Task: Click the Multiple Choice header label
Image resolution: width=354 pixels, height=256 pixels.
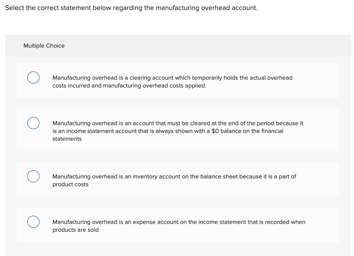Action: [44, 46]
